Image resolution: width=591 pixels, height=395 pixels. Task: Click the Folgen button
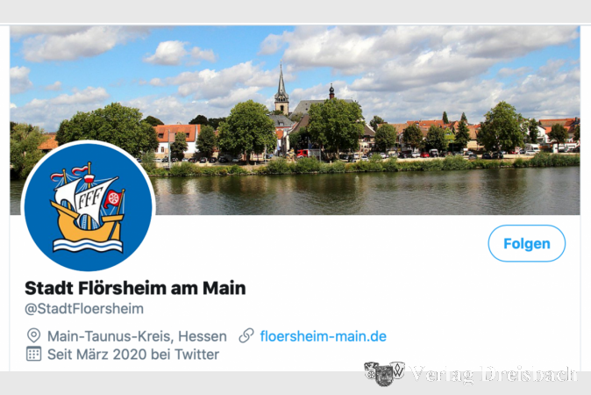tap(526, 243)
